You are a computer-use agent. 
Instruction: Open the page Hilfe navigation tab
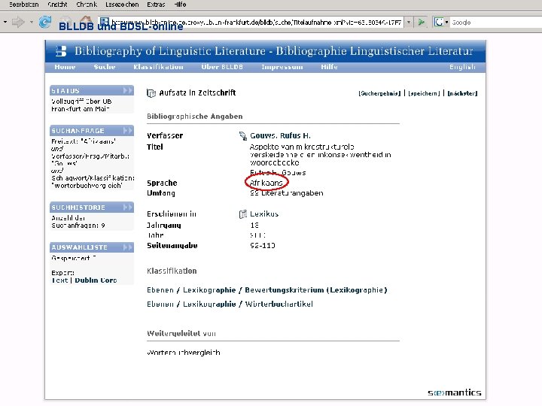pos(329,67)
